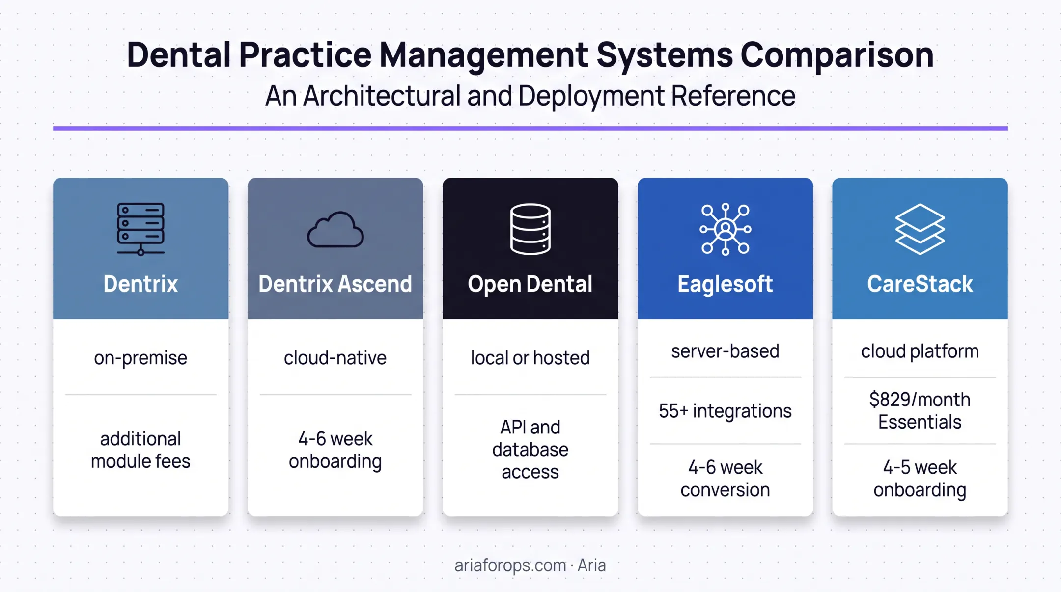Click the network hub icon above Eaglesoft

[725, 229]
